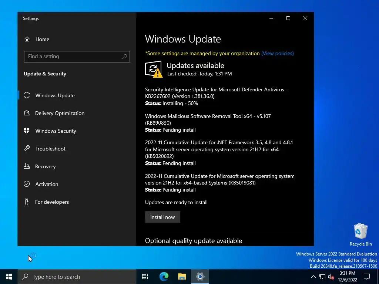Select Windows Update in the sidebar

click(77, 95)
